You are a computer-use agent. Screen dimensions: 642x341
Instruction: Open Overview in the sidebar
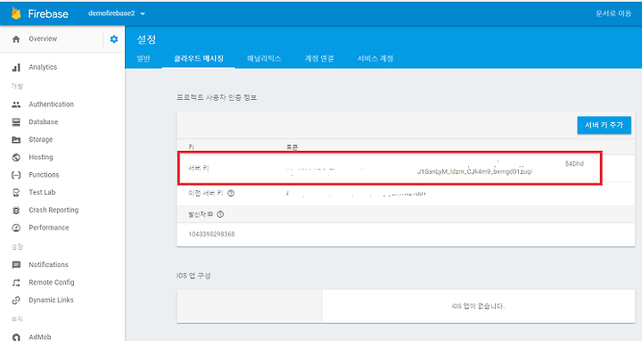click(43, 39)
